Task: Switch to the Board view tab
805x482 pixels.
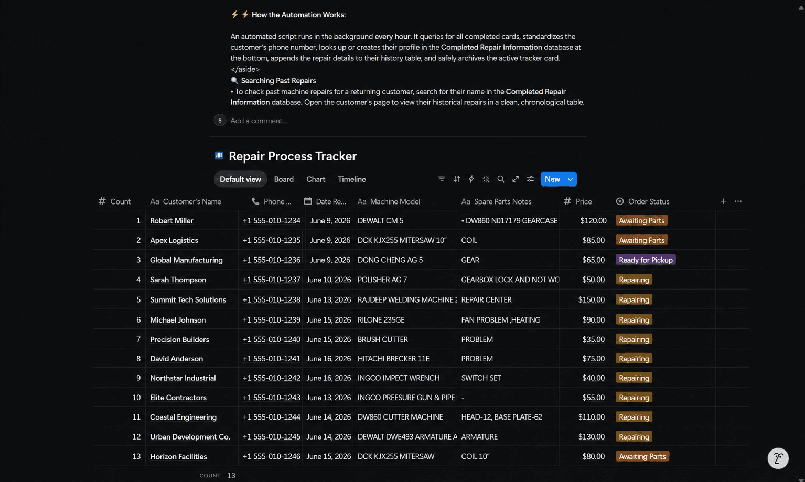Action: (284, 179)
